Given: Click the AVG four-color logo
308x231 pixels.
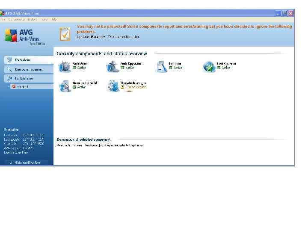Looking at the screenshot, I should (11, 36).
